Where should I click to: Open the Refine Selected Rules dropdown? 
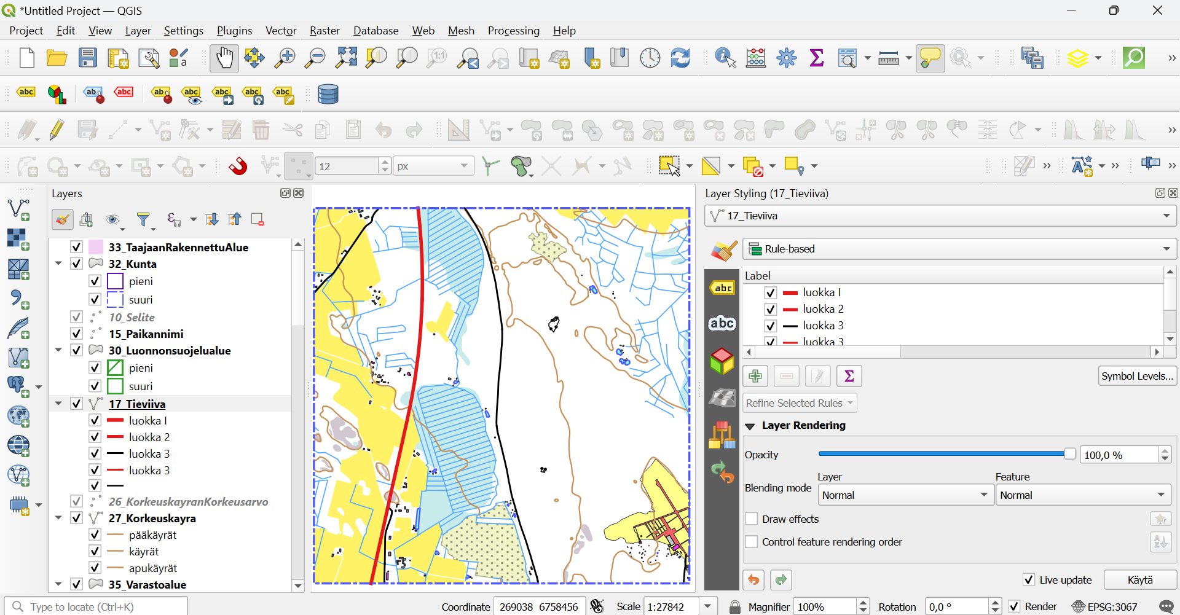[x=800, y=403]
